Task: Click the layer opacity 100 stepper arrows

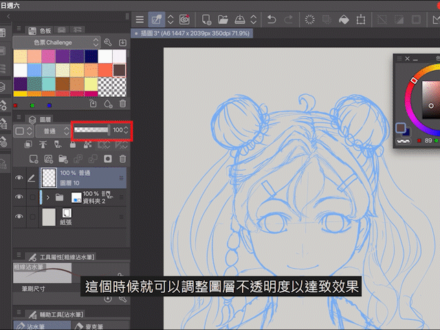Action: coord(126,130)
